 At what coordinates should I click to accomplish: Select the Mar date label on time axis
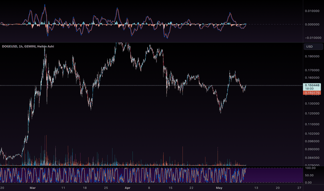pos(33,188)
